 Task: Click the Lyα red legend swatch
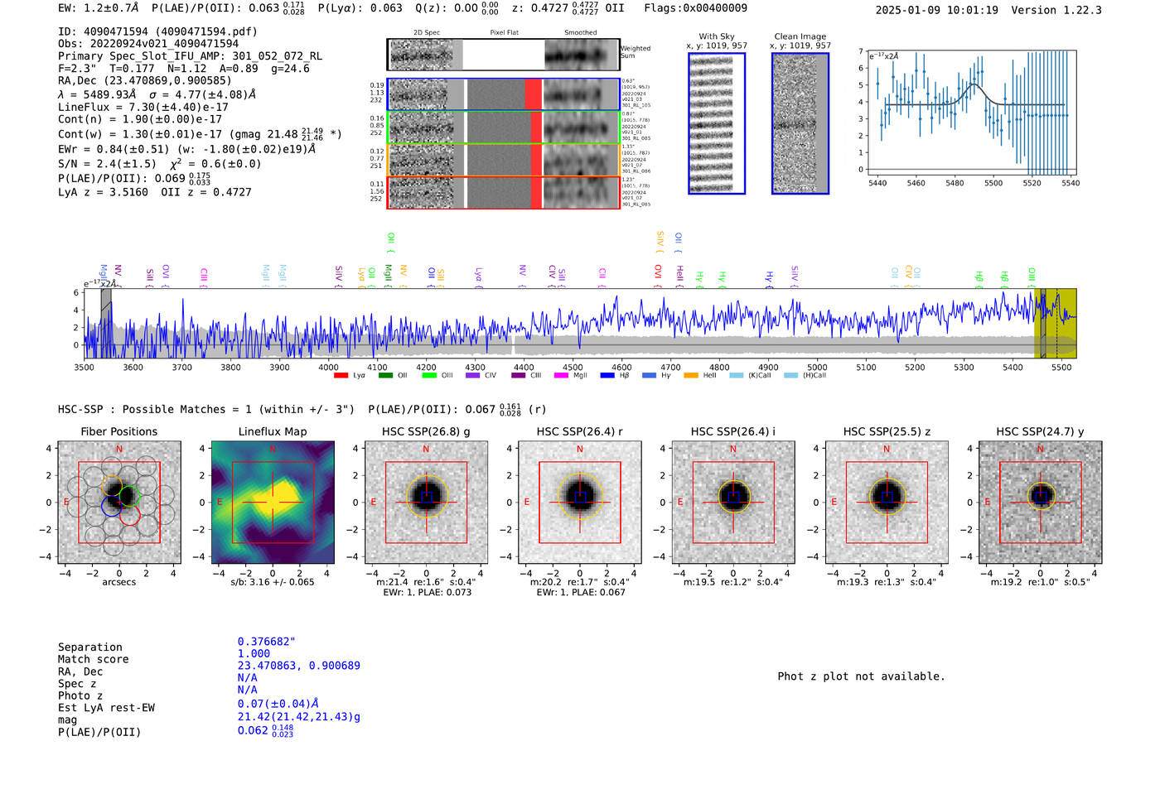(x=341, y=376)
